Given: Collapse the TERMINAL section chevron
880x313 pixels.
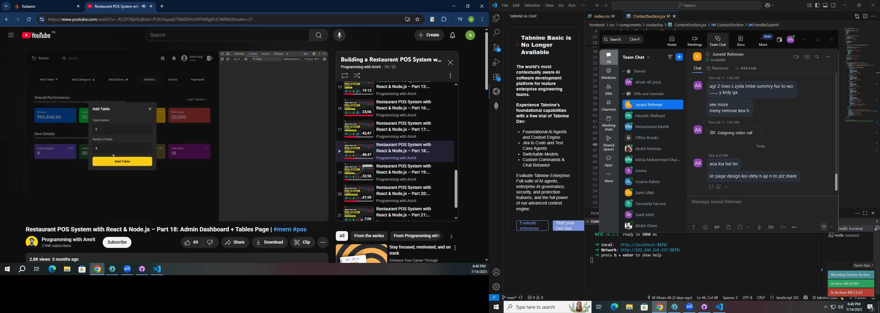Looking at the screenshot, I should coord(588,222).
